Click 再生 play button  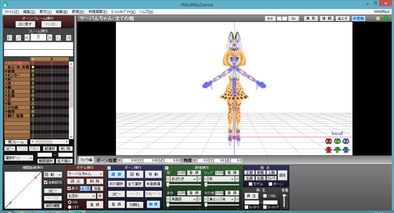tap(252, 196)
